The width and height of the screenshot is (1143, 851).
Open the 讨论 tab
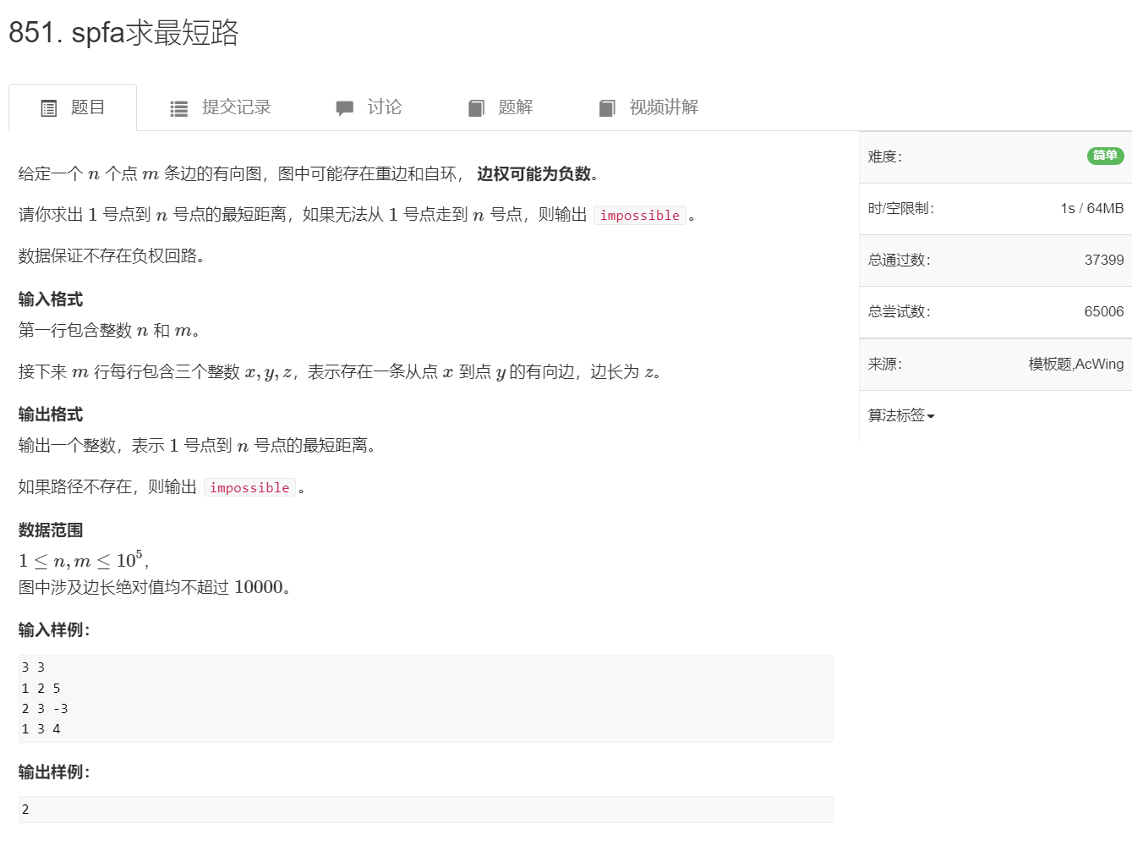[369, 107]
